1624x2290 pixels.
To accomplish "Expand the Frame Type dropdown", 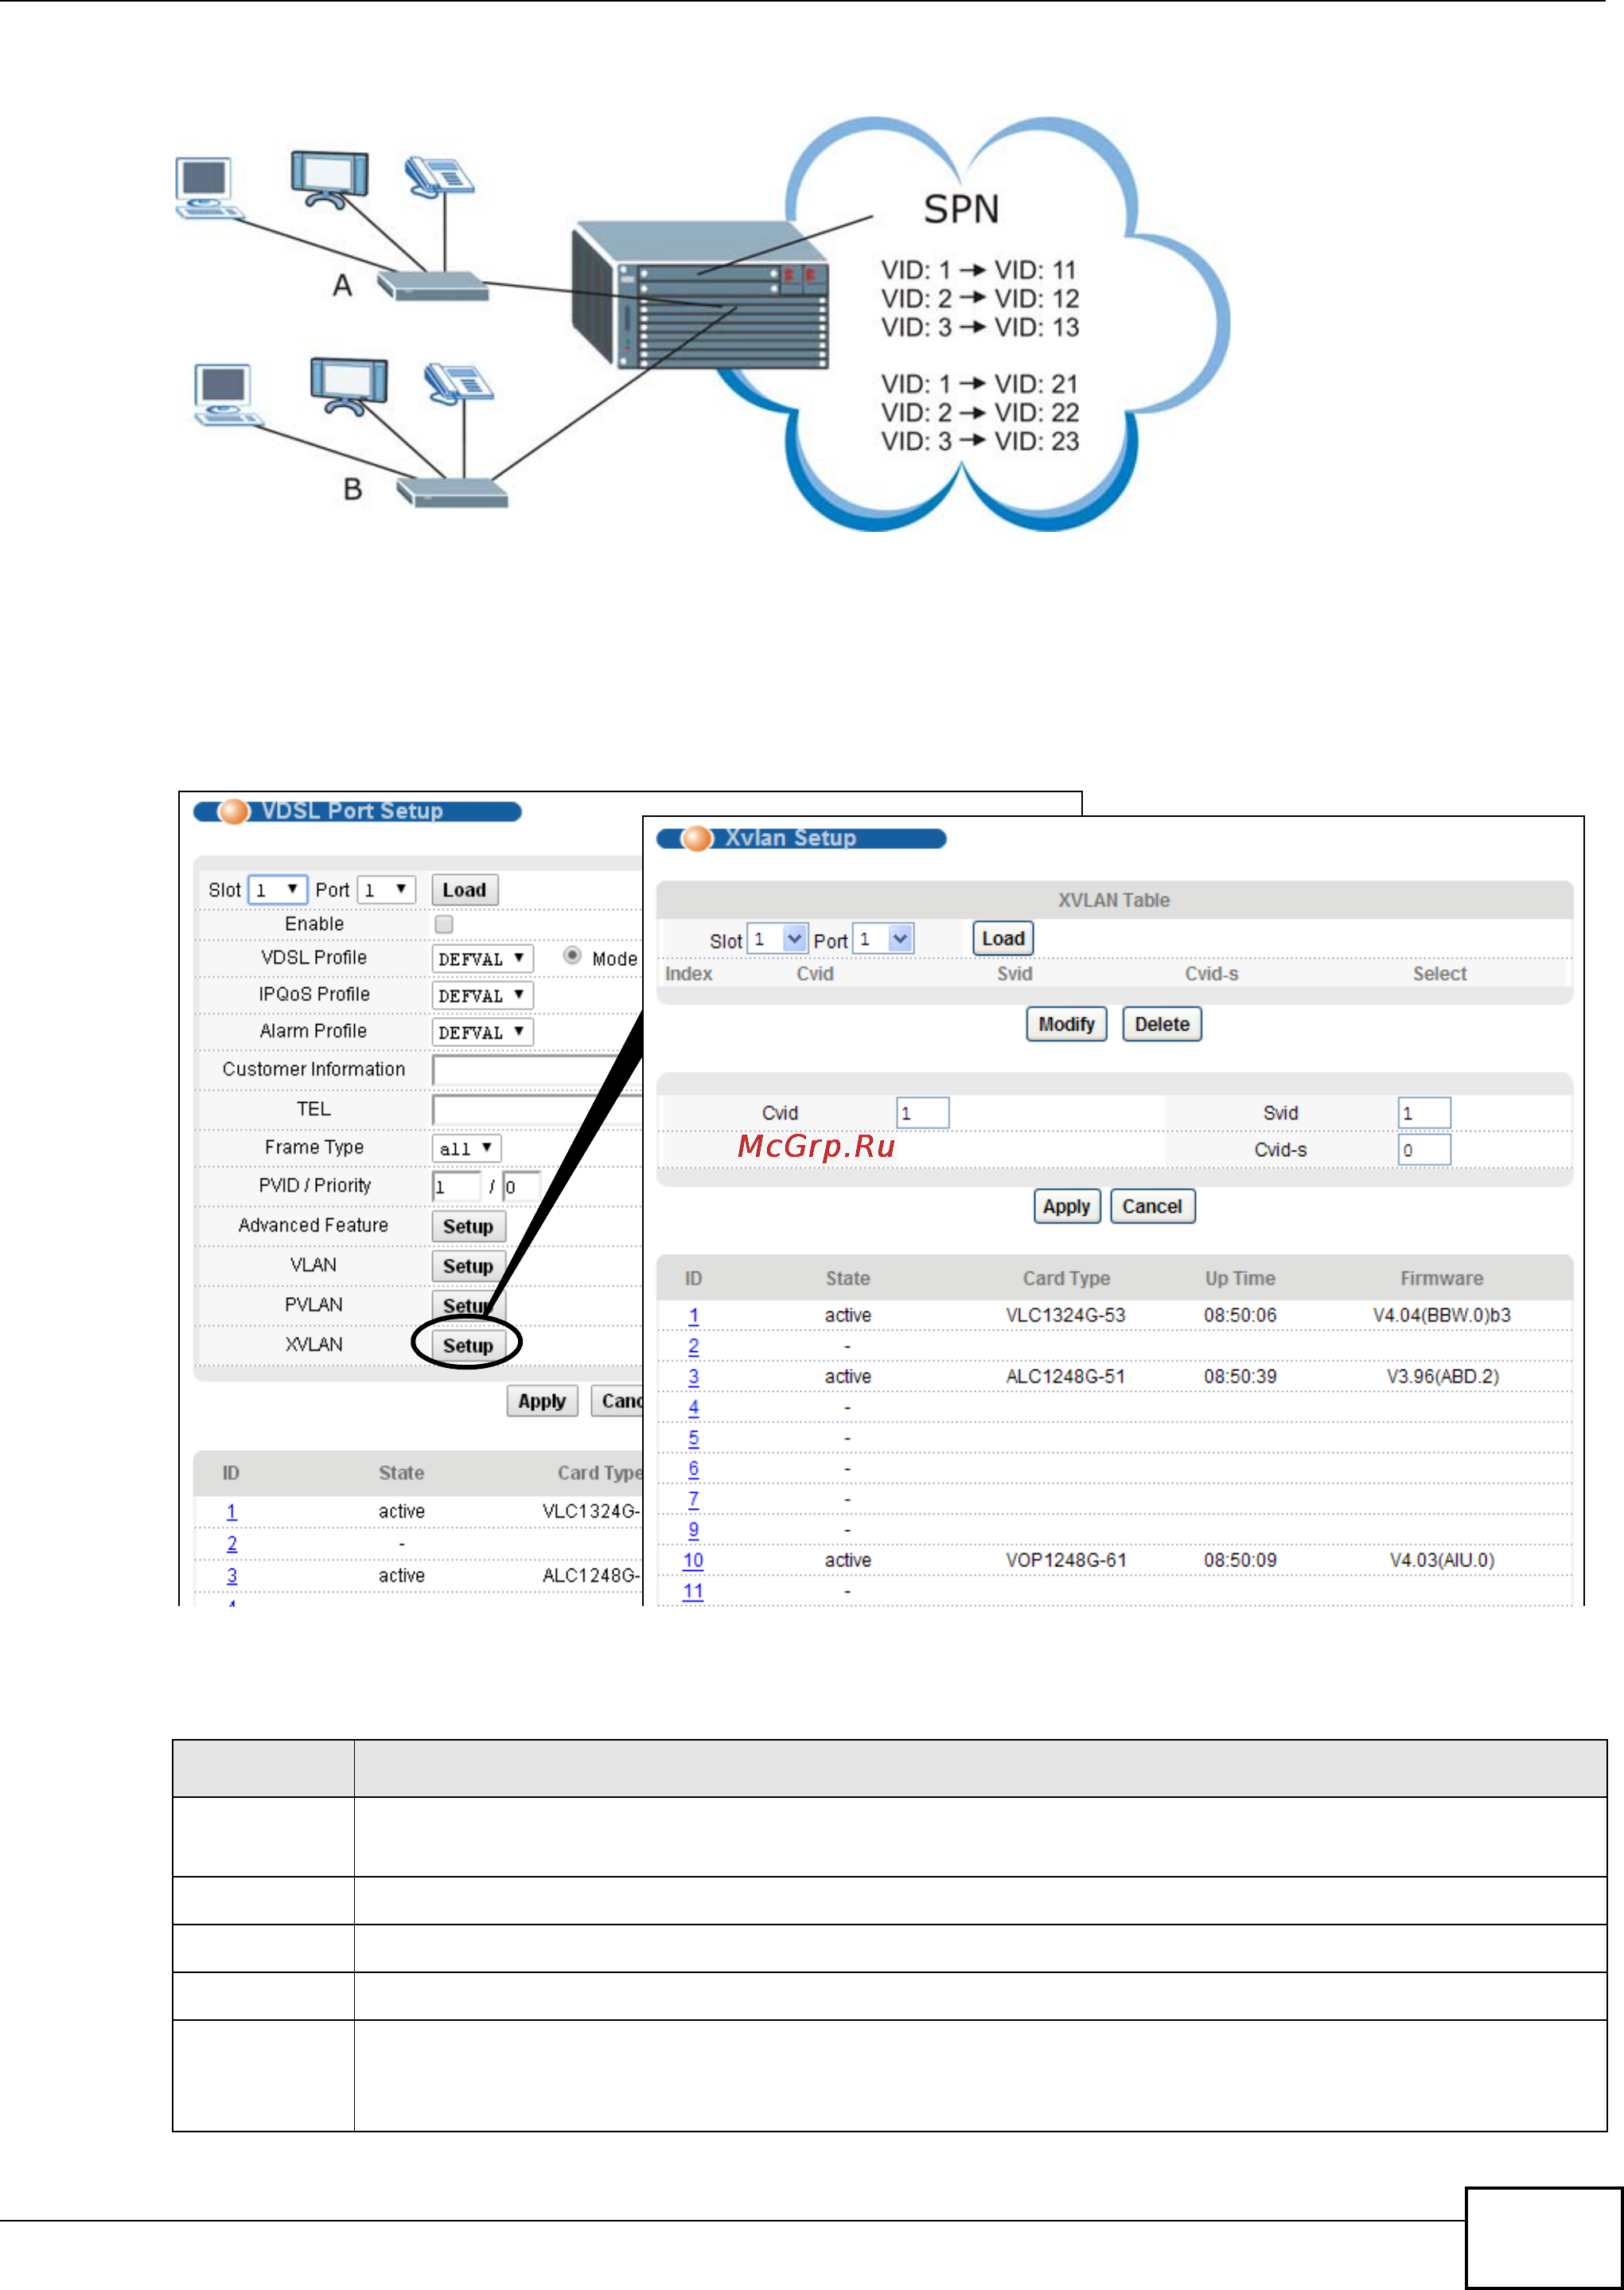I will pyautogui.click(x=466, y=1147).
